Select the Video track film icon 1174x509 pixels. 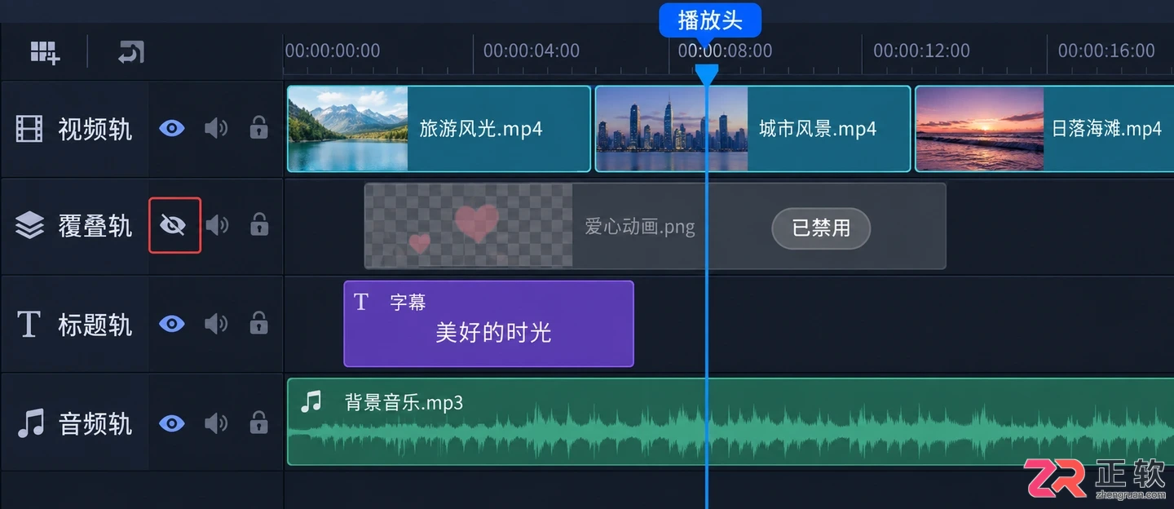coord(29,129)
